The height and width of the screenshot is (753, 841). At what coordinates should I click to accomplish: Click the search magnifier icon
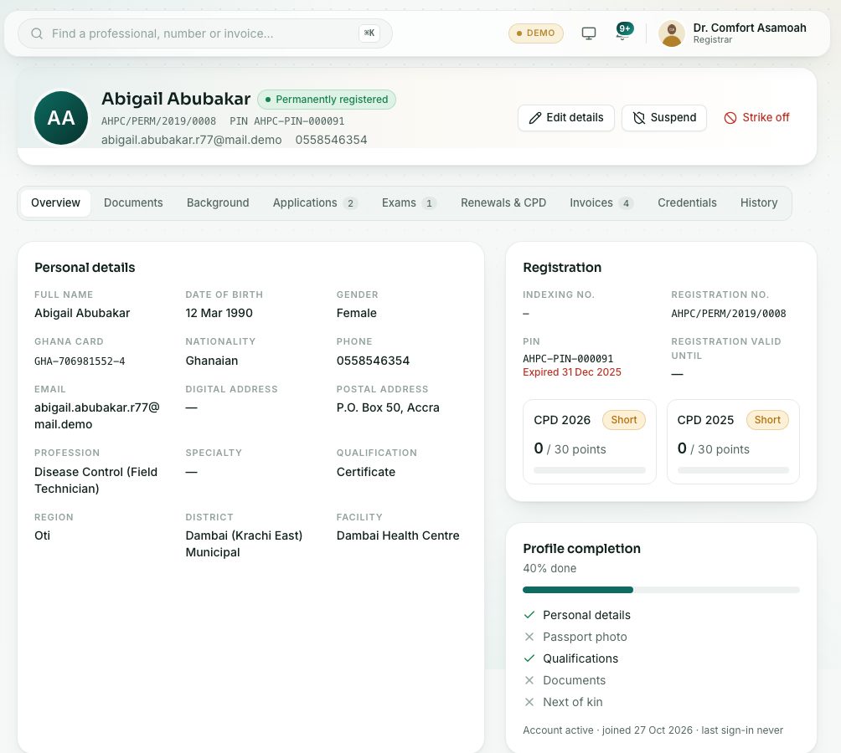tap(37, 33)
